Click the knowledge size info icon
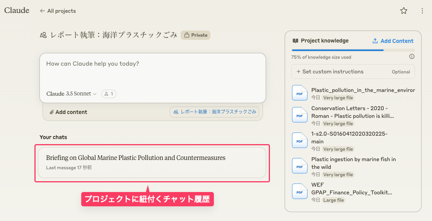432x221 pixels. tap(412, 57)
